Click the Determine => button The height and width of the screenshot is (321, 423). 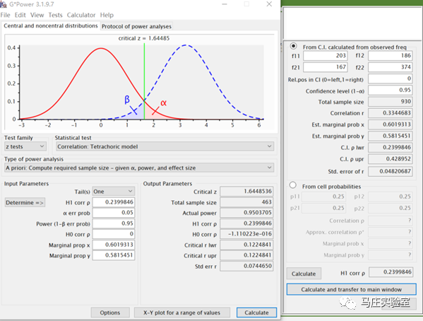tap(25, 203)
